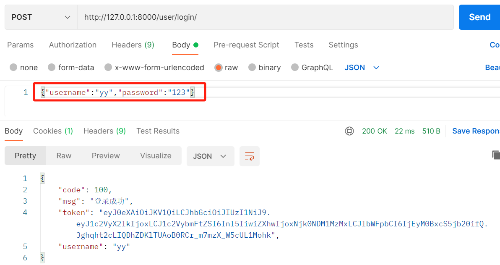Screen dimensions: 500x265
Task: Switch to the Authorization tab
Action: click(x=73, y=45)
